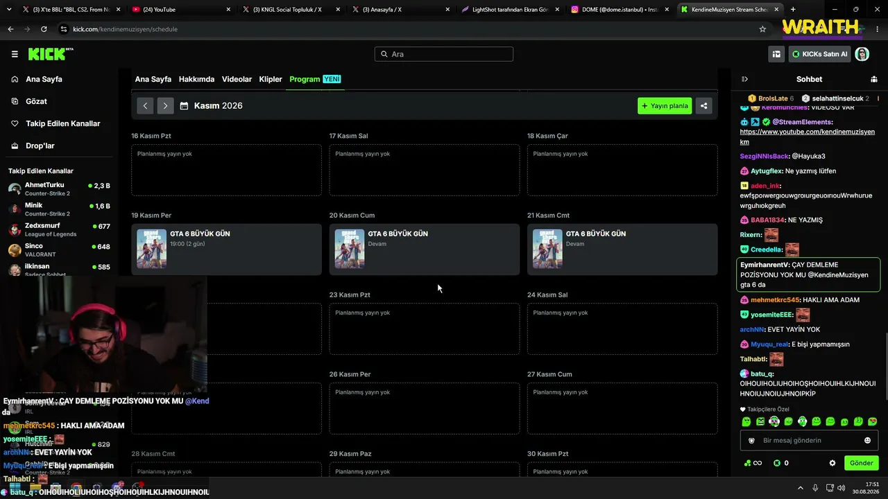Open the Ana Sayfa channel tab
The height and width of the screenshot is (499, 888).
click(153, 79)
